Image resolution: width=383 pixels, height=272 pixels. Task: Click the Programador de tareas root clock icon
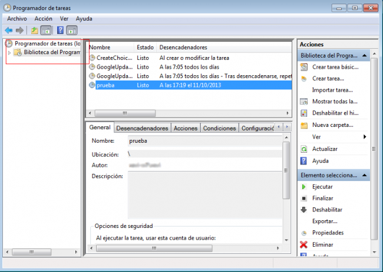pyautogui.click(x=9, y=43)
